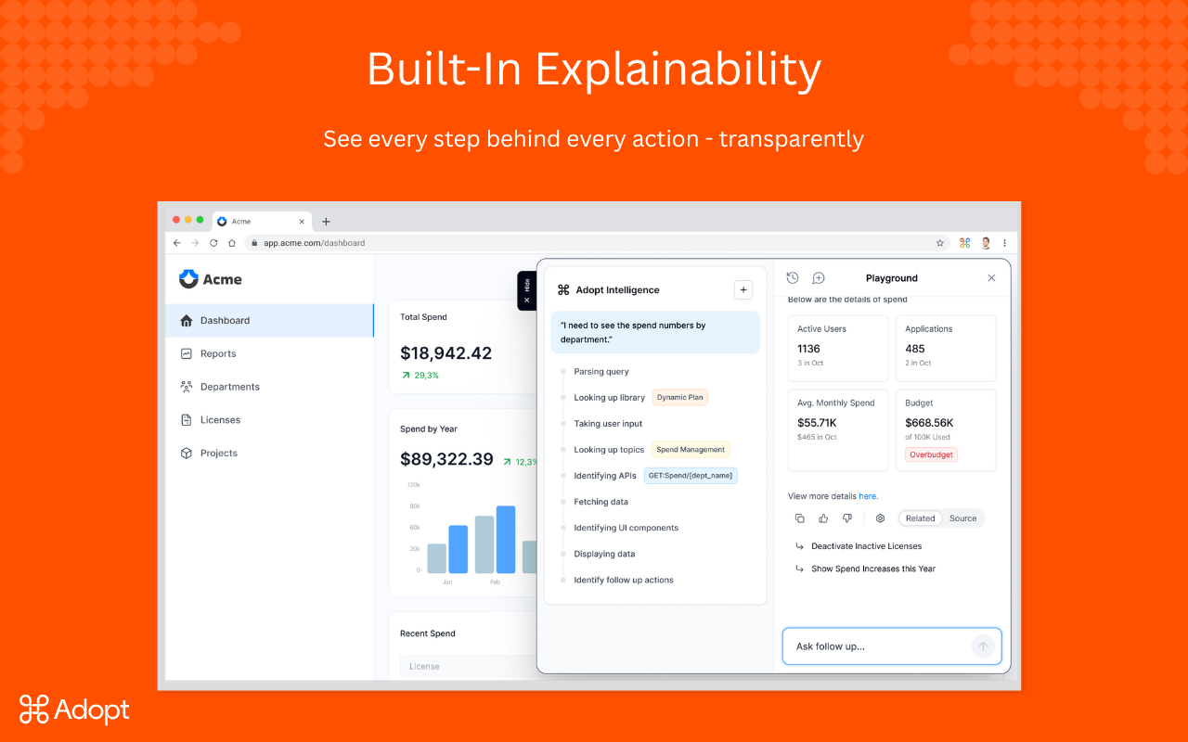Select the Related toggle option
Viewport: 1188px width, 742px height.
tap(921, 518)
